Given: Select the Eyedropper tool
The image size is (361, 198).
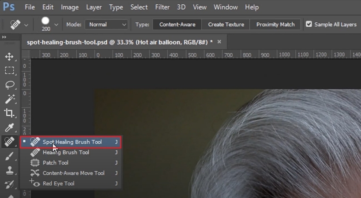Looking at the screenshot, I should (9, 128).
